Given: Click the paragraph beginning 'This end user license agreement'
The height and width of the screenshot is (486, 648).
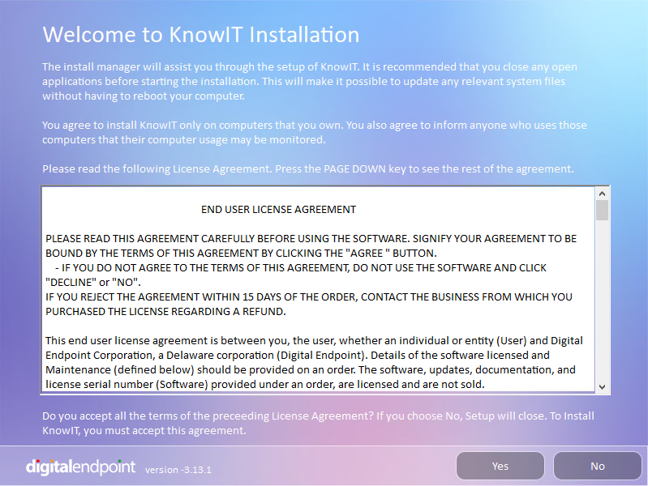Looking at the screenshot, I should (x=314, y=363).
